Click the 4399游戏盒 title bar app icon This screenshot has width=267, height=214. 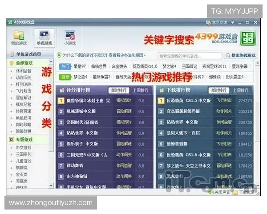click(x=10, y=22)
